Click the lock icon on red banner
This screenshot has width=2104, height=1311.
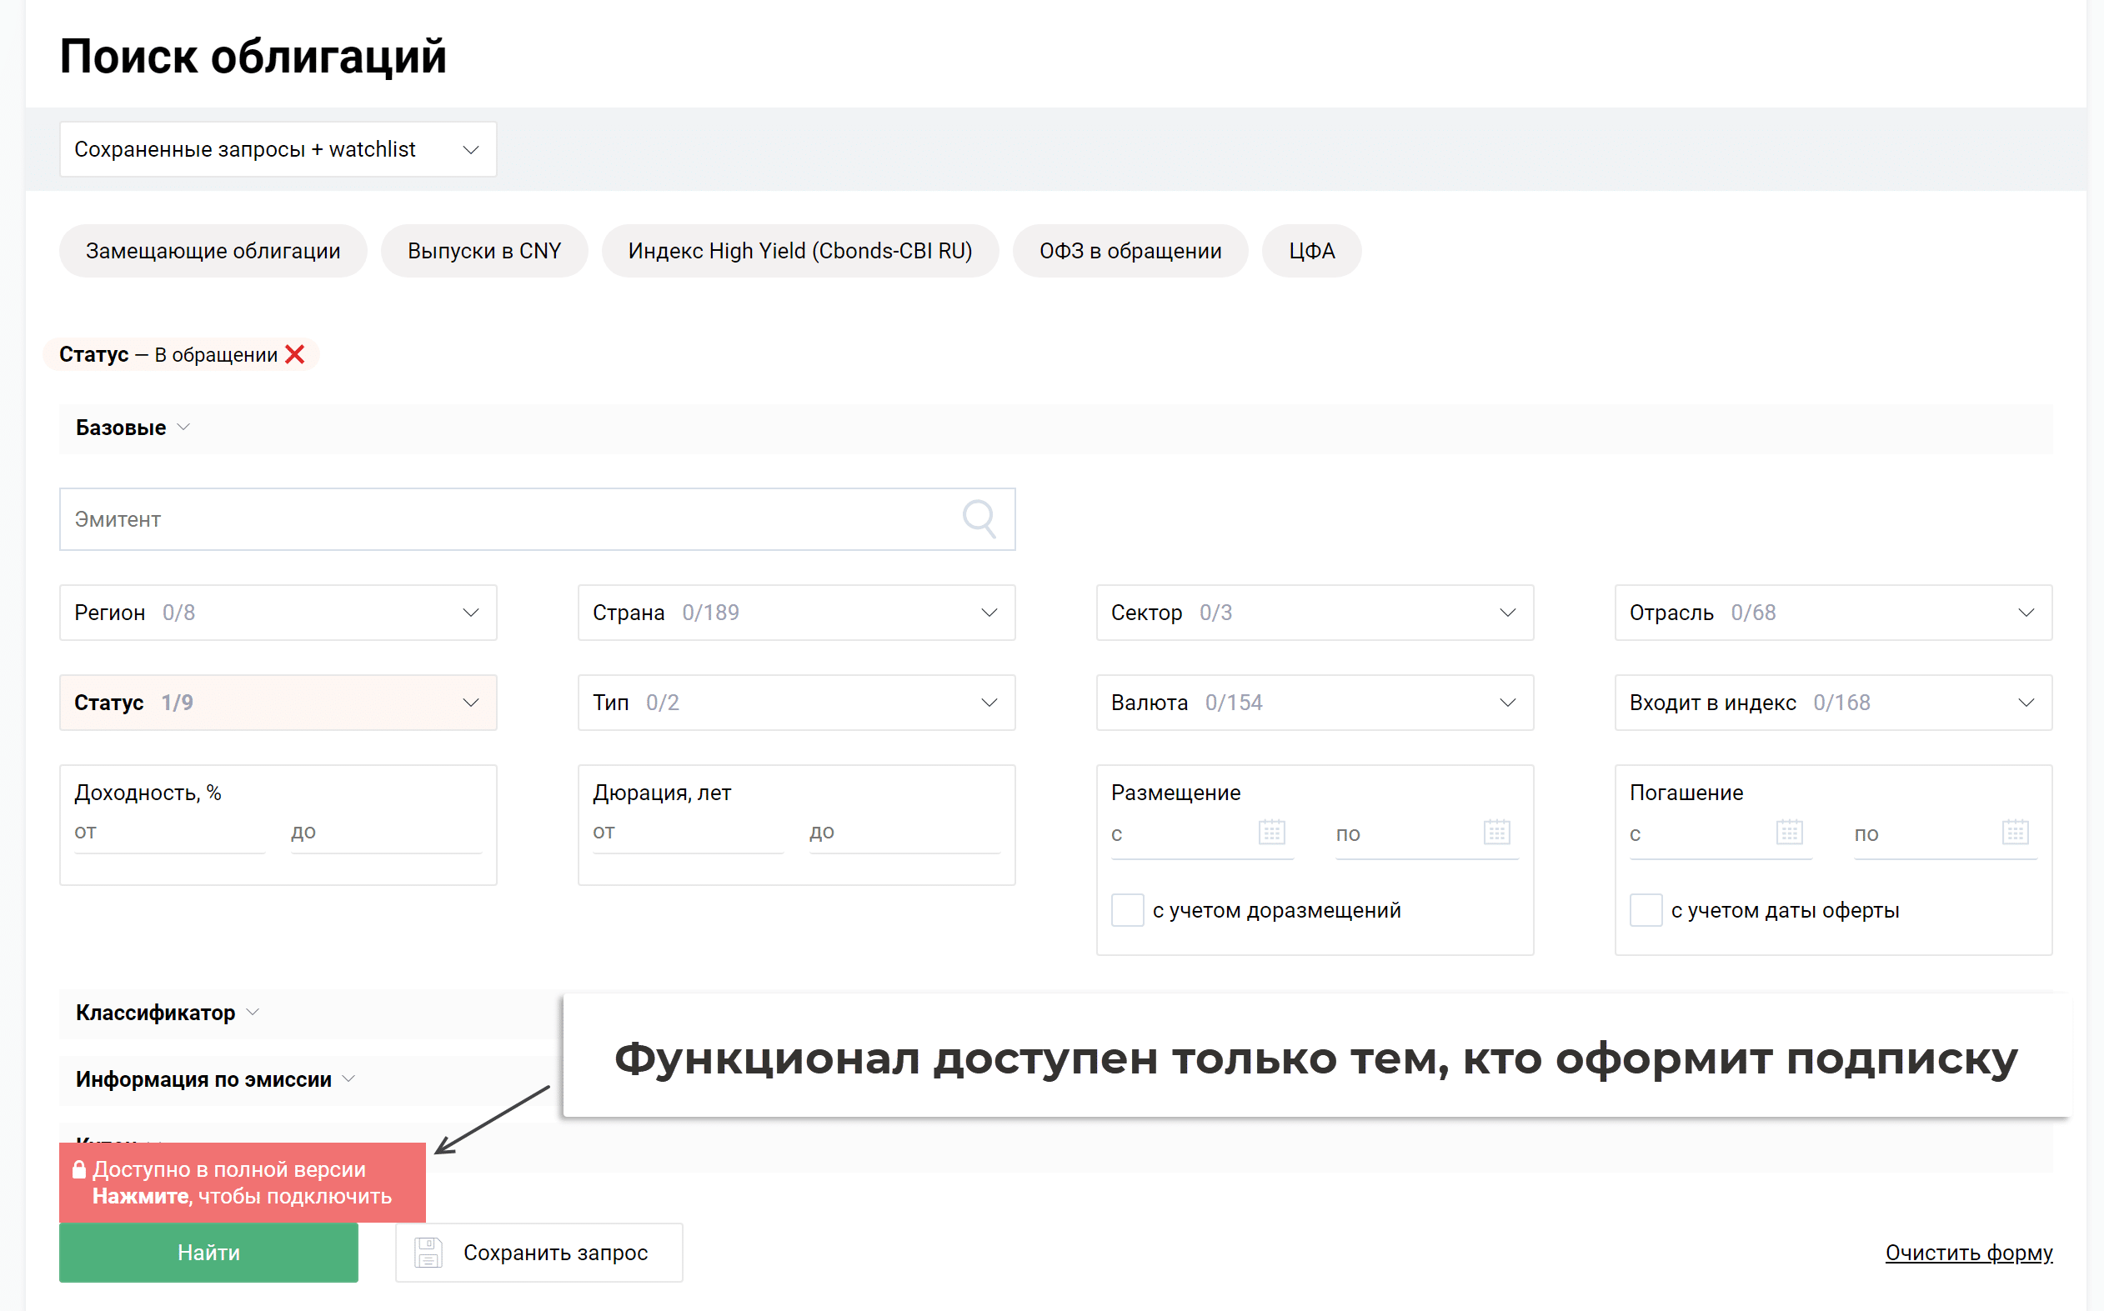pyautogui.click(x=79, y=1169)
